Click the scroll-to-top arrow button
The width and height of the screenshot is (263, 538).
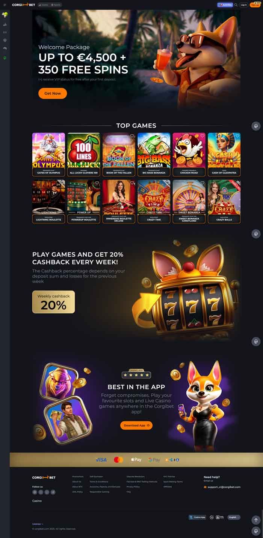pyautogui.click(x=256, y=520)
